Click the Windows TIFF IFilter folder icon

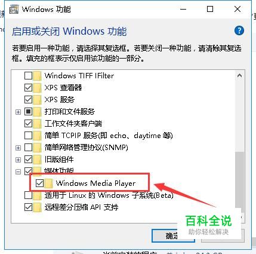[38, 76]
